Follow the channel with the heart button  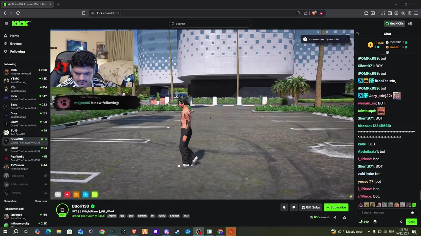pyautogui.click(x=294, y=207)
